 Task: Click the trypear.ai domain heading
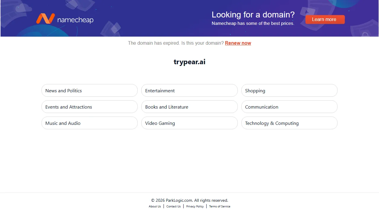[x=189, y=62]
